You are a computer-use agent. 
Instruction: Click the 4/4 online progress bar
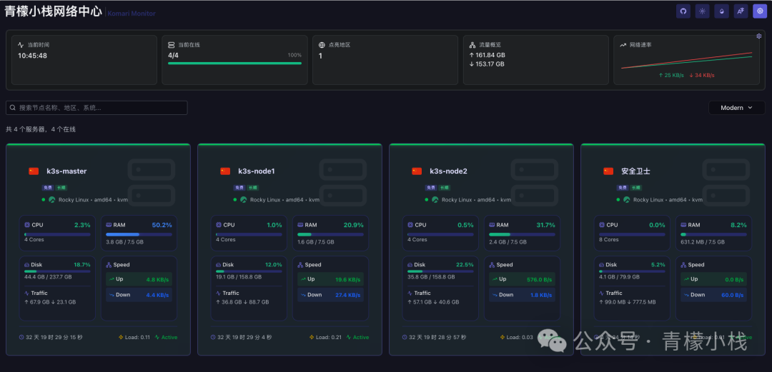(234, 63)
